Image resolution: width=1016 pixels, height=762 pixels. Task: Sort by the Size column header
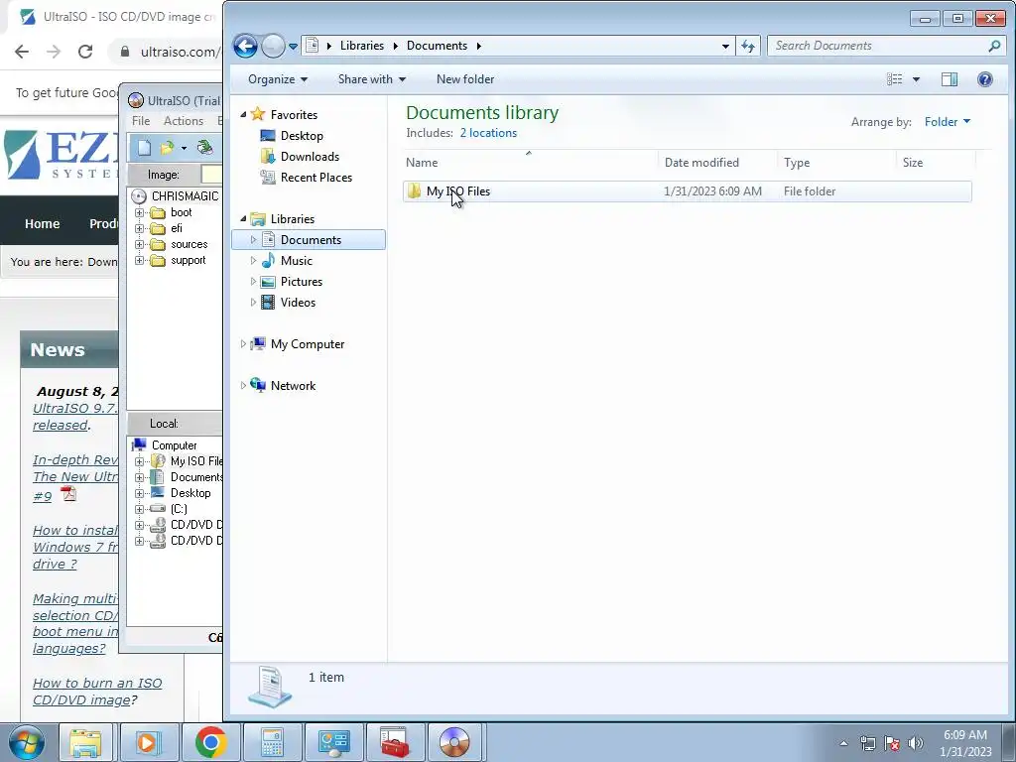(936, 163)
